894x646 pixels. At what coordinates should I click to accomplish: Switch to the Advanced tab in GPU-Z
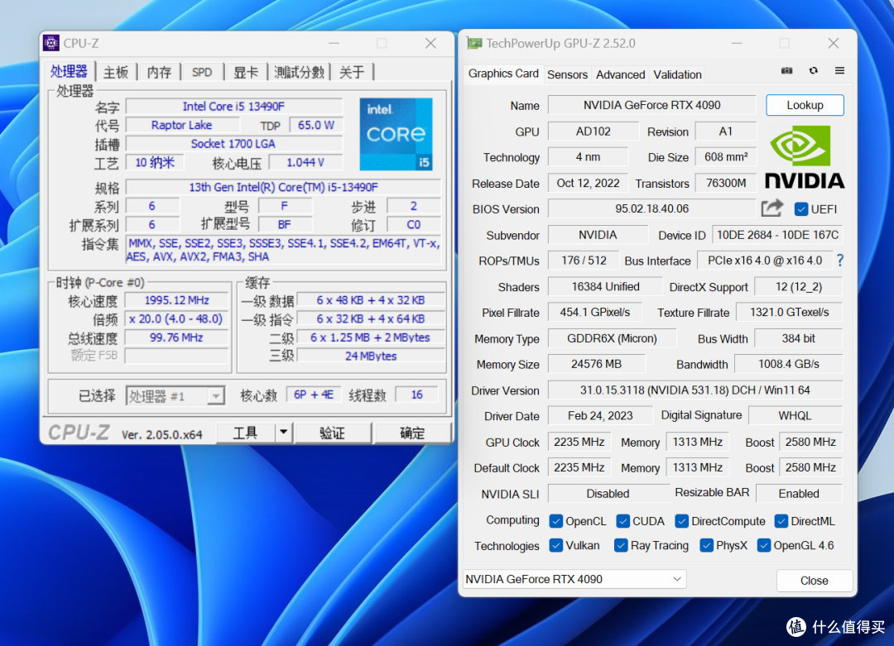(620, 74)
